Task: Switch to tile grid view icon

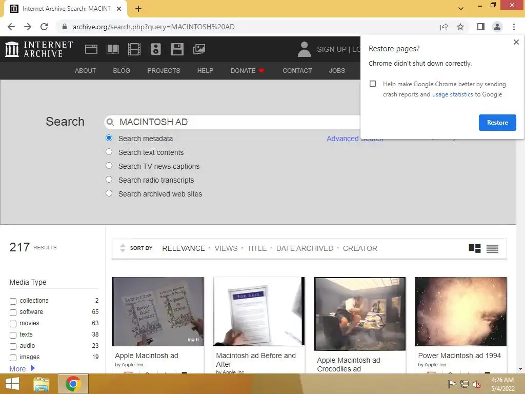Action: [x=474, y=248]
